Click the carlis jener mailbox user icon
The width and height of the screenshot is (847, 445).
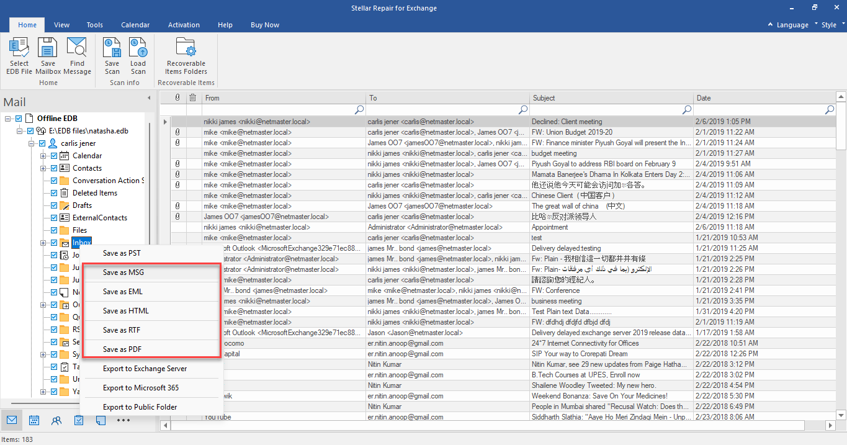[53, 143]
